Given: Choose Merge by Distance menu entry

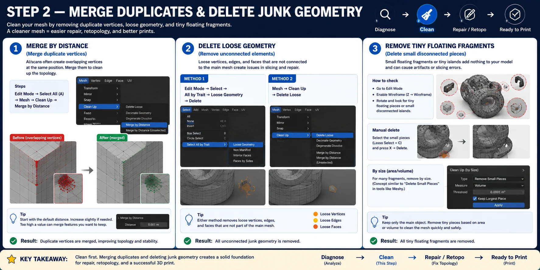Looking at the screenshot, I should 144,125.
